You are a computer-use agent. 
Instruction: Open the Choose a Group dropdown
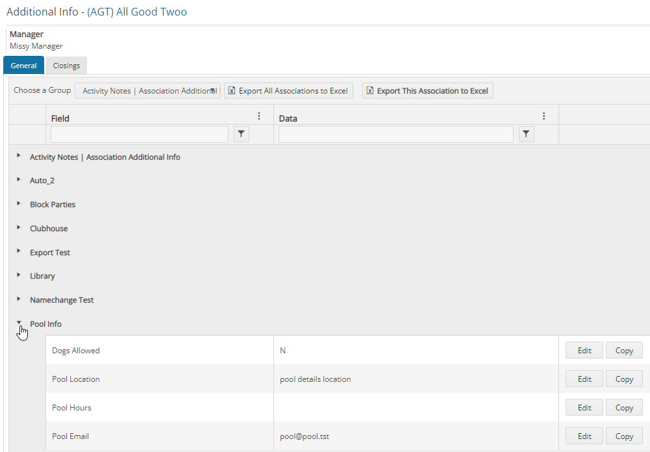click(x=147, y=91)
